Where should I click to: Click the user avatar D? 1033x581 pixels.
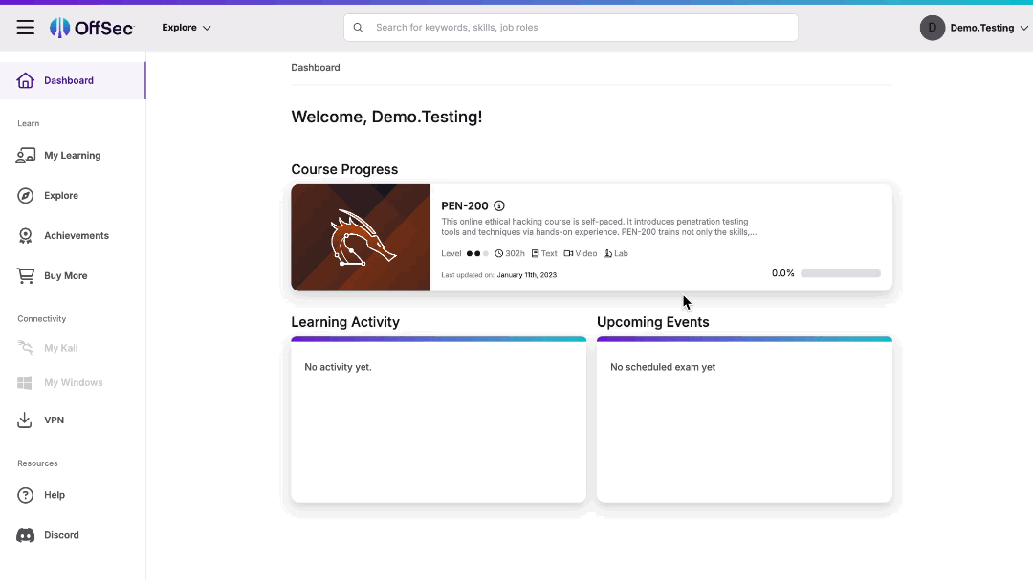coord(933,28)
